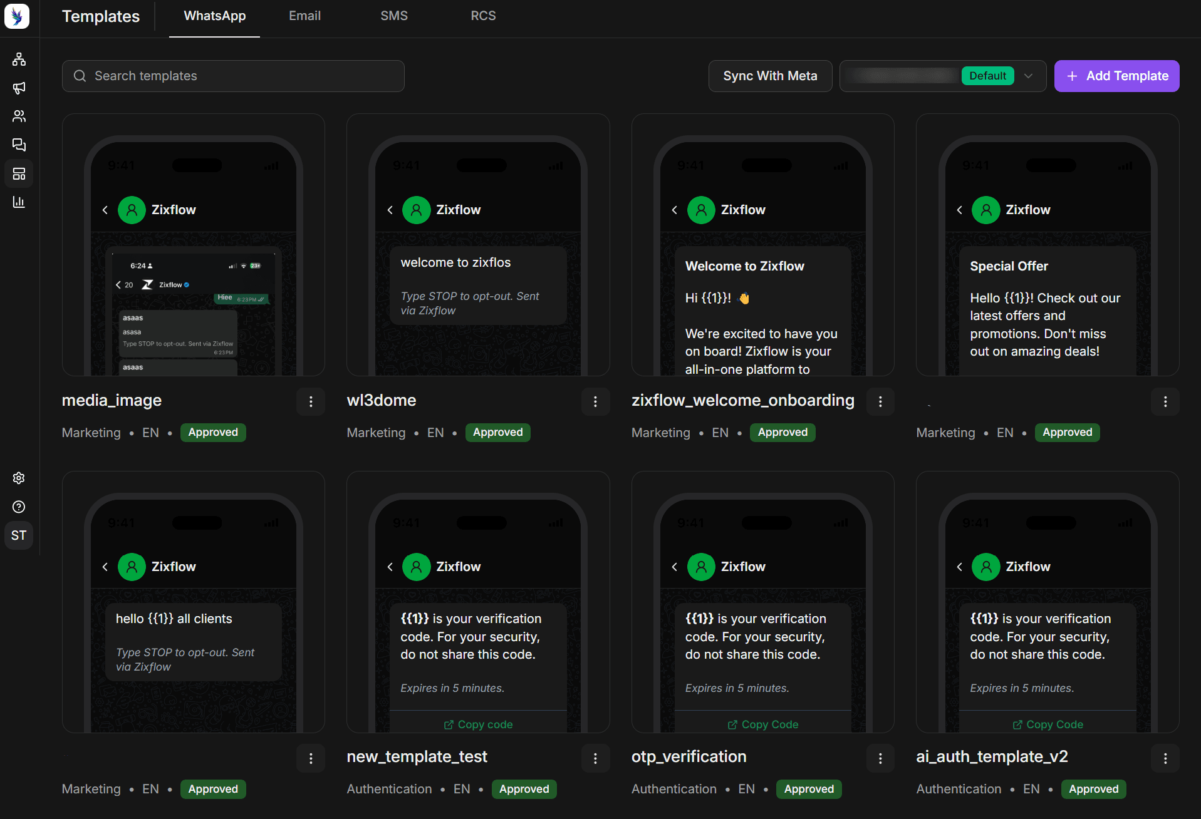Focus the Search templates field
The width and height of the screenshot is (1201, 819).
233,76
